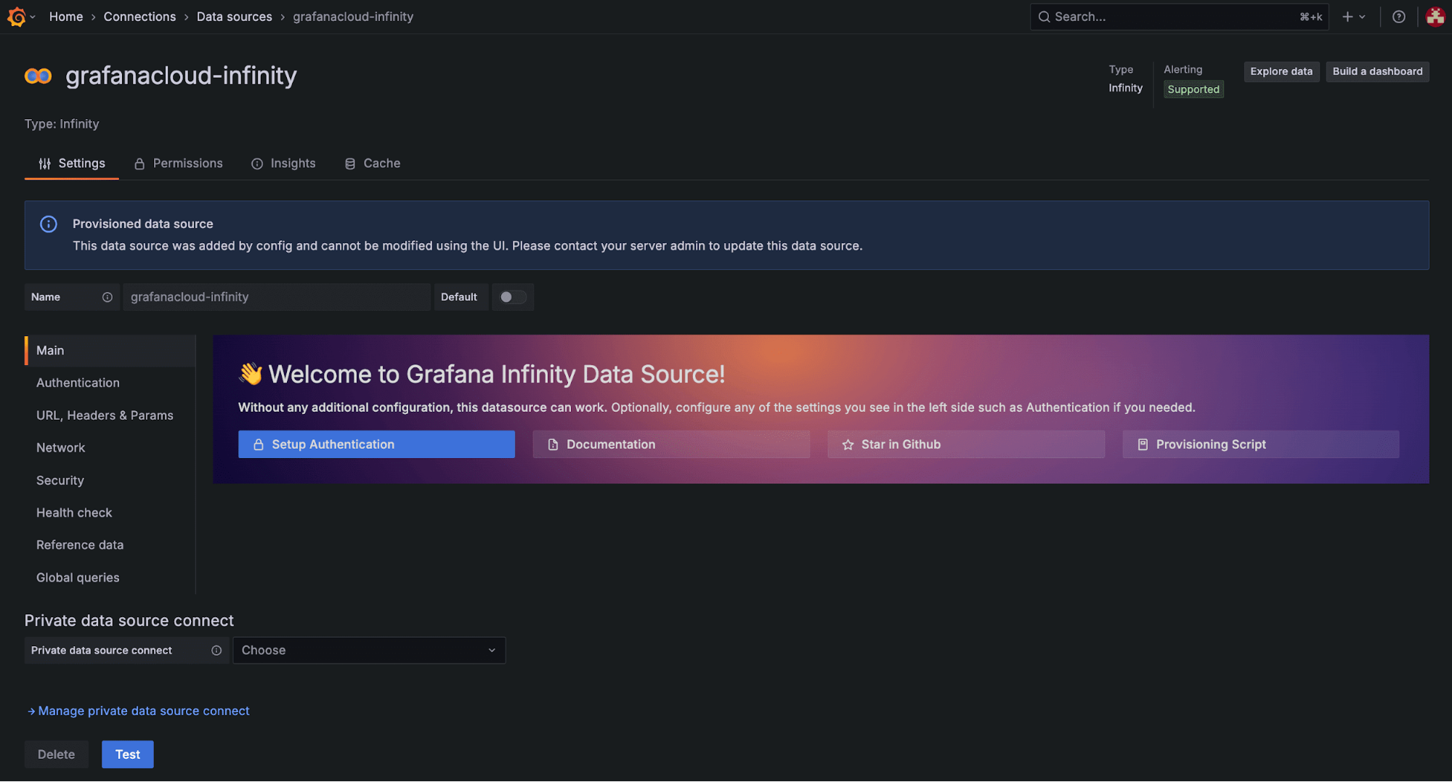Open the Grafana logo menu
This screenshot has height=782, width=1452.
[20, 17]
